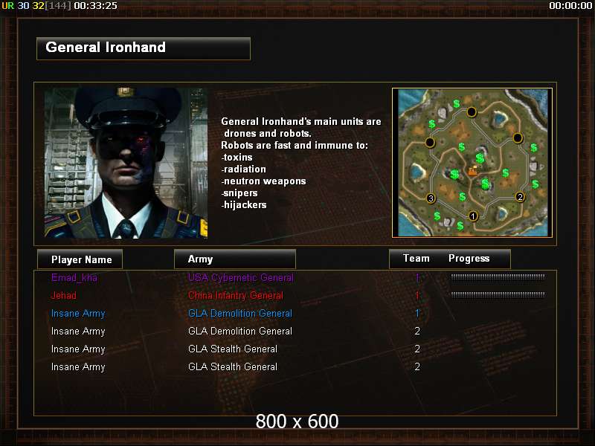595x446 pixels.
Task: Click the top empty black start marker
Action: click(472, 112)
